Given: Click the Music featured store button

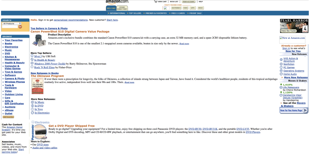Looking at the screenshot, I should tap(200, 8).
